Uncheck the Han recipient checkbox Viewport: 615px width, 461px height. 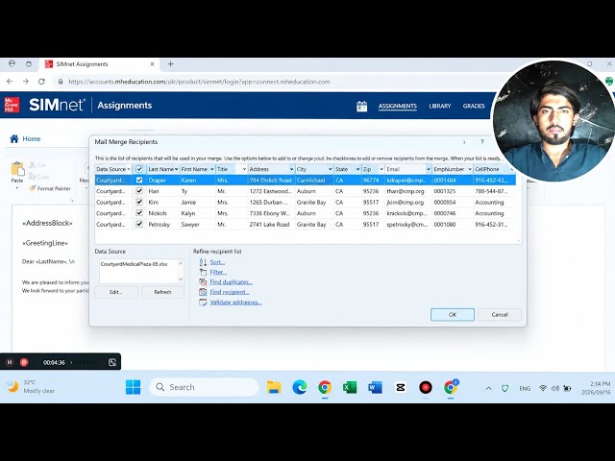coord(139,191)
